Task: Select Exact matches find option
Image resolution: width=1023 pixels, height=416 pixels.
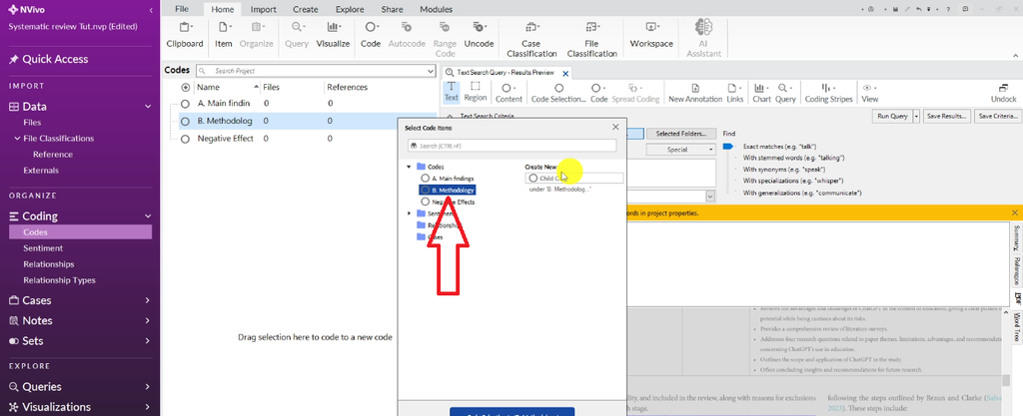Action: 779,147
